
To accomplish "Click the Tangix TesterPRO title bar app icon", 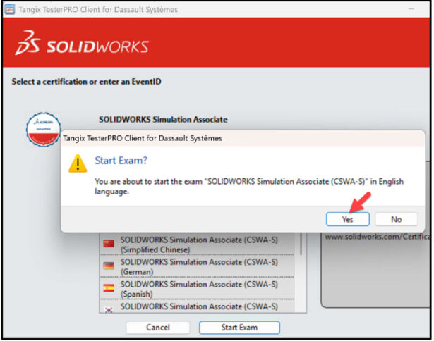I will pos(10,9).
